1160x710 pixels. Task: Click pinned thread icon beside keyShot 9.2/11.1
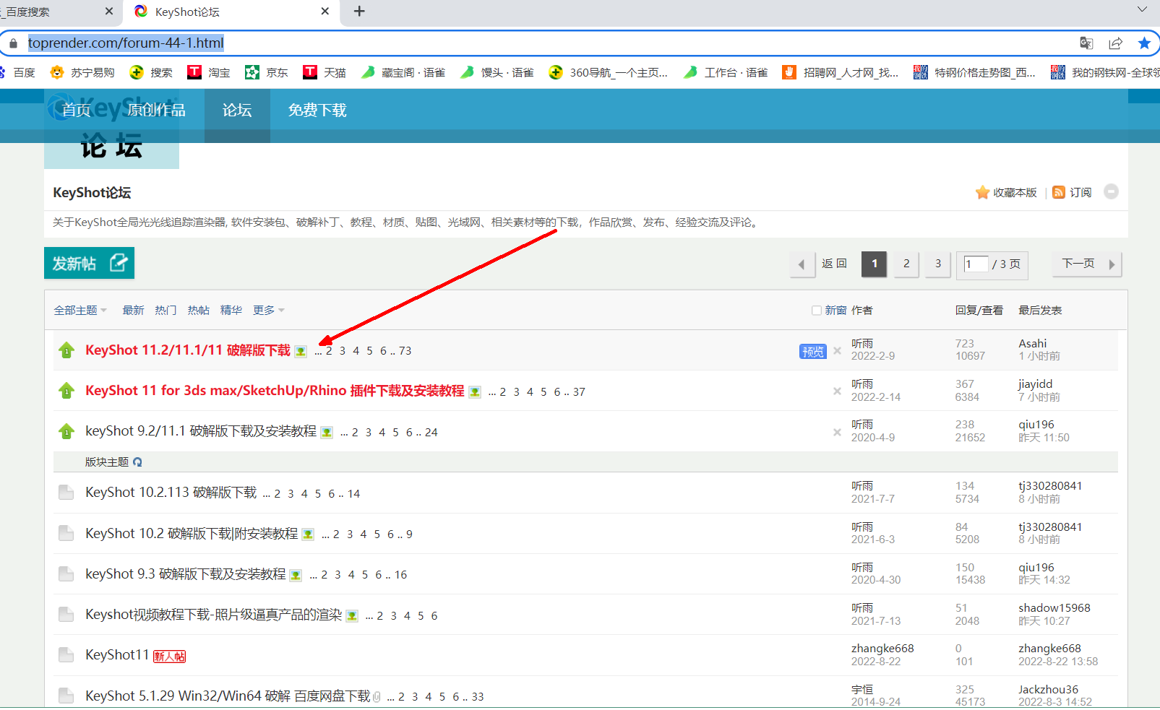(x=66, y=431)
